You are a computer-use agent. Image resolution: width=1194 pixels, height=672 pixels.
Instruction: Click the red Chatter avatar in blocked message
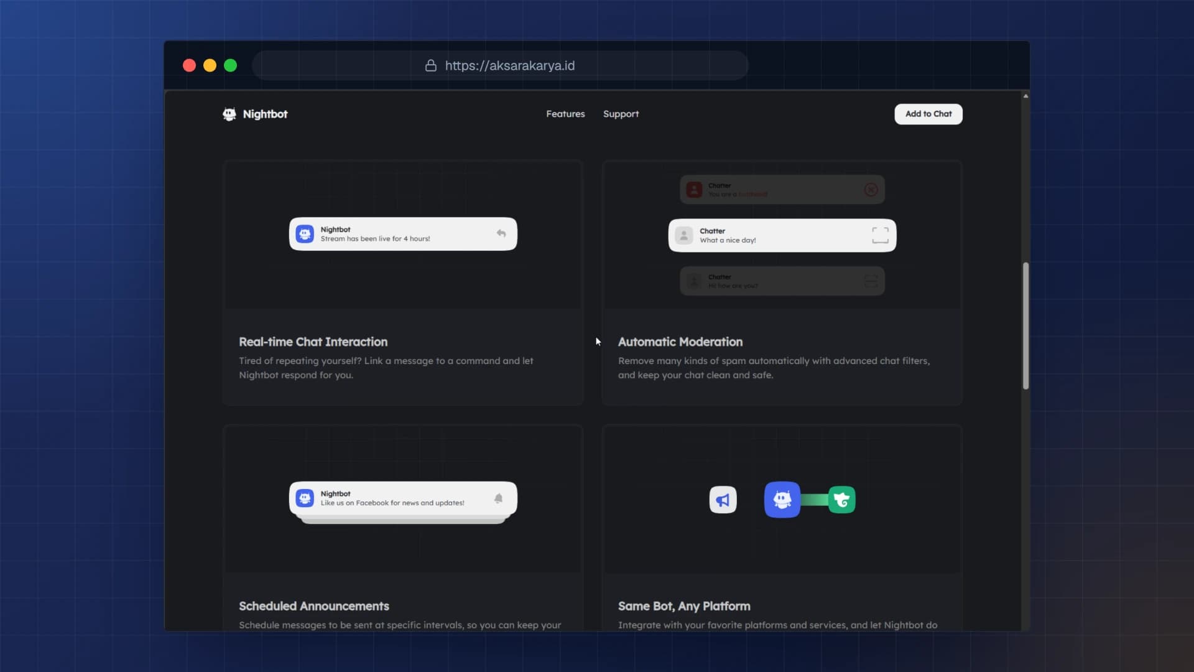coord(694,190)
